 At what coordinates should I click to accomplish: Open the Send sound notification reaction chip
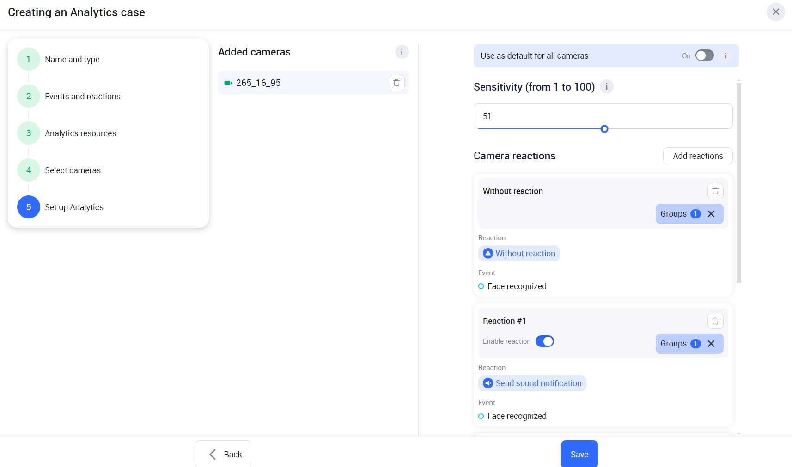click(x=532, y=383)
